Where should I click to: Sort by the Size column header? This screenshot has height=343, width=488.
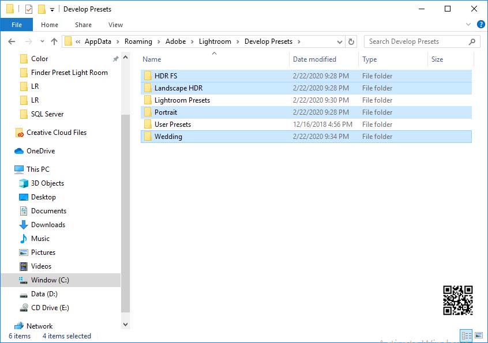pos(437,59)
